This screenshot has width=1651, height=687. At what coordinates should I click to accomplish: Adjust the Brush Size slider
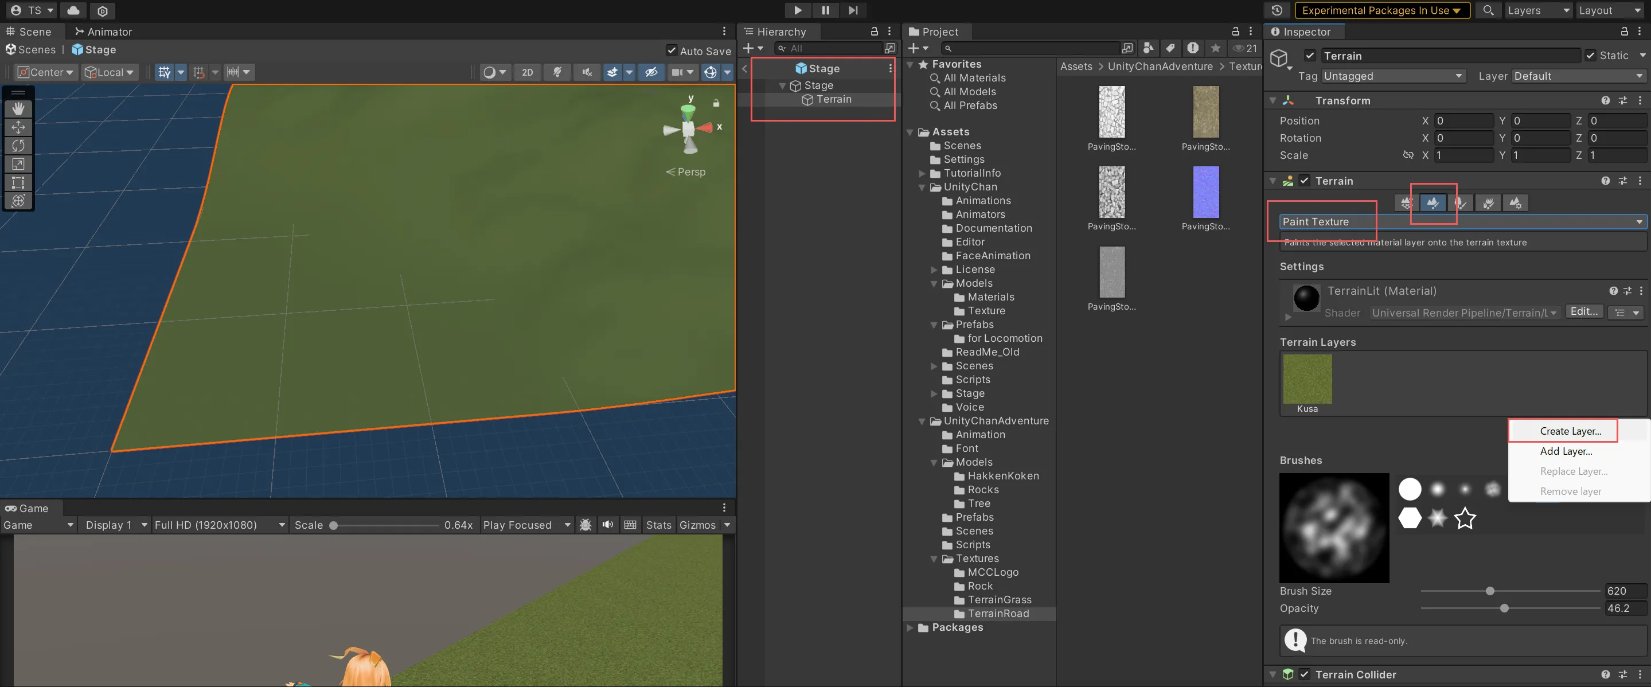click(x=1489, y=591)
